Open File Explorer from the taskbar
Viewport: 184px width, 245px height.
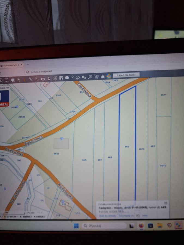(160, 225)
